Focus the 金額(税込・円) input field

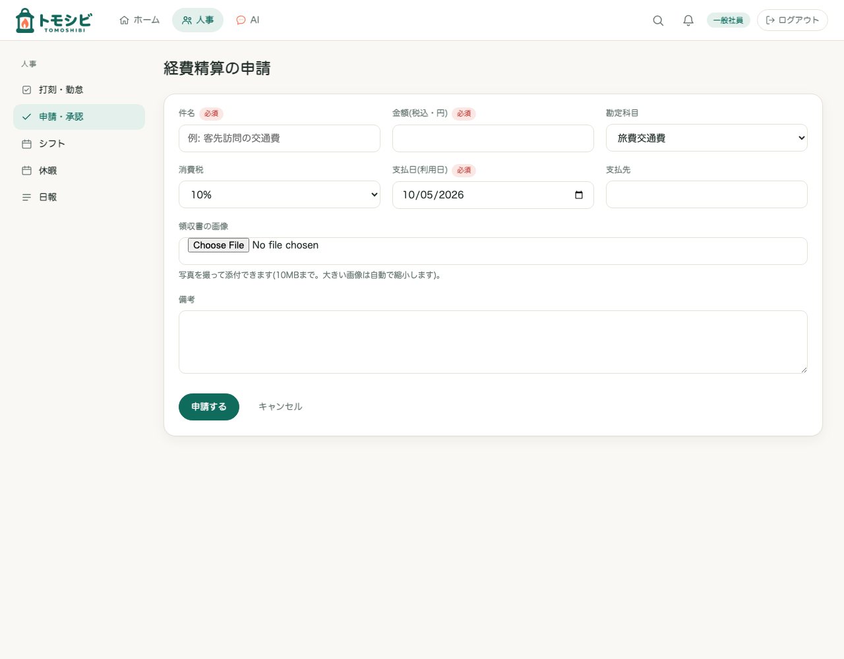click(x=493, y=138)
